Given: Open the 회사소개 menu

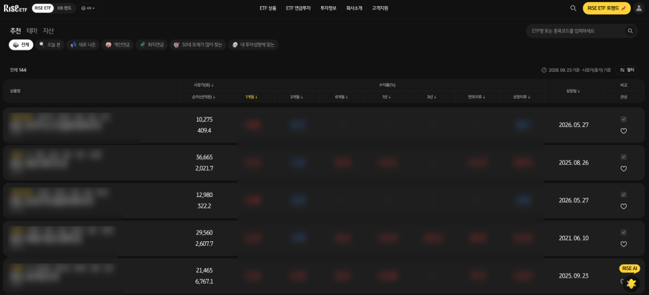Looking at the screenshot, I should [x=354, y=8].
